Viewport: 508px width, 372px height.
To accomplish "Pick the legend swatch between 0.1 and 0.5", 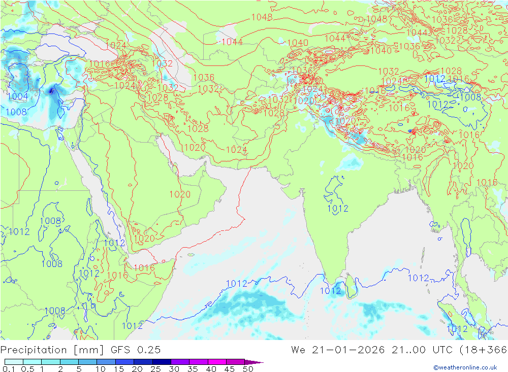I will point(14,362).
